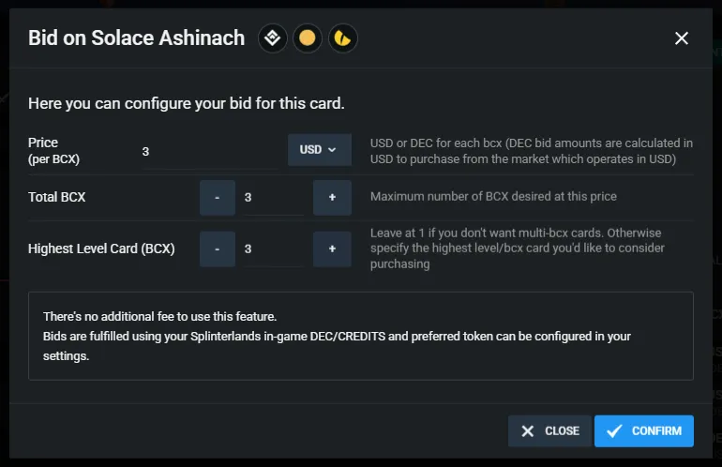The image size is (722, 467).
Task: Click the 'USD or DEC for each bcx' description
Action: pyautogui.click(x=532, y=151)
